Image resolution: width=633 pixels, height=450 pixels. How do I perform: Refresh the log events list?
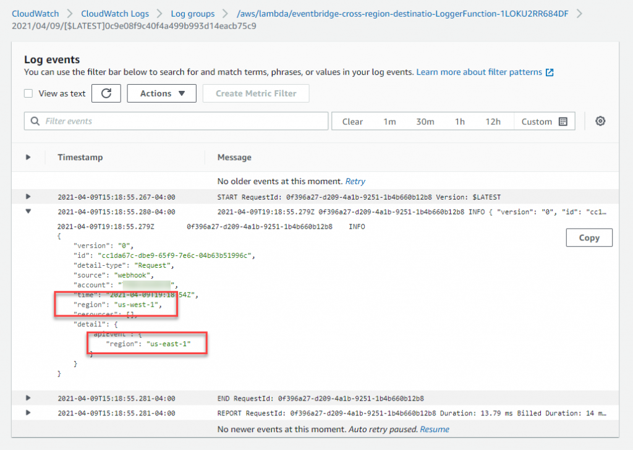[x=106, y=93]
